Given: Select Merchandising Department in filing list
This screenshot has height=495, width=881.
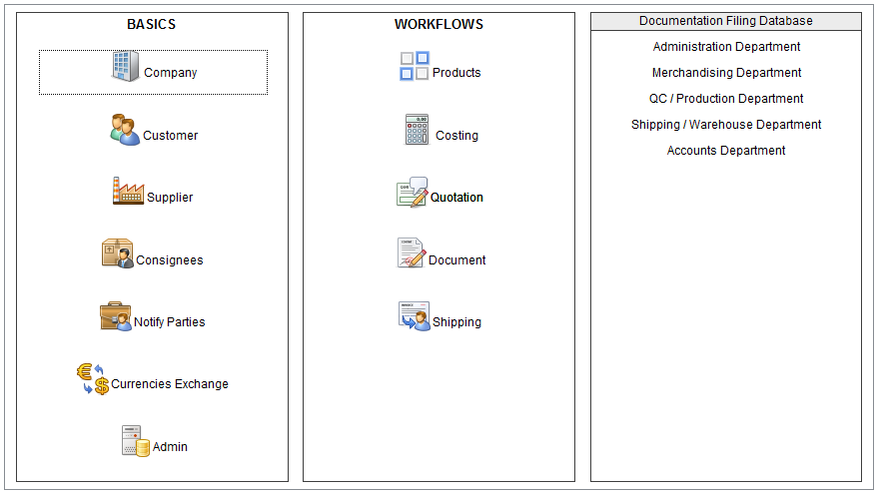Looking at the screenshot, I should (x=726, y=73).
